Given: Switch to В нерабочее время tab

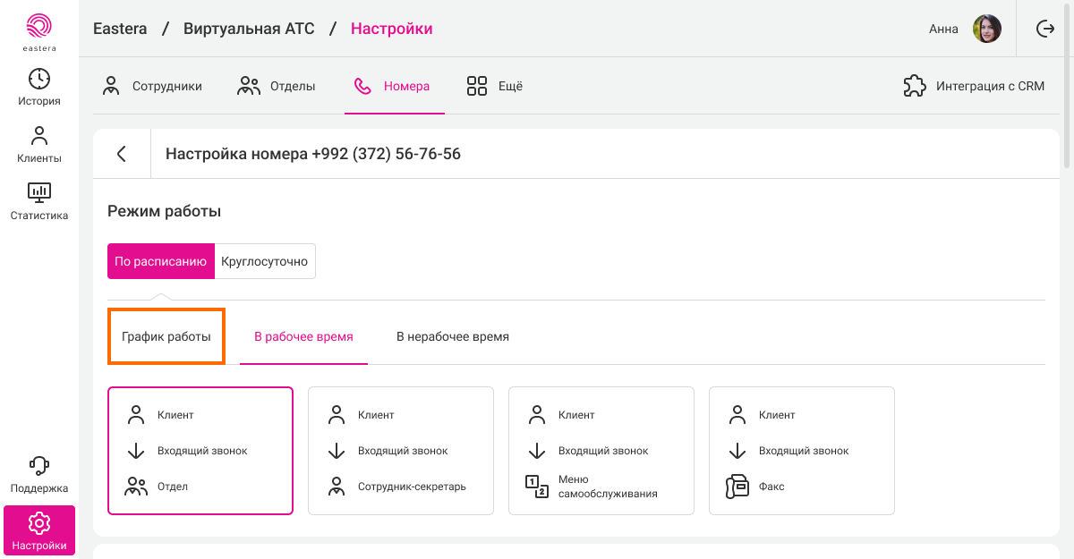Looking at the screenshot, I should pyautogui.click(x=453, y=337).
